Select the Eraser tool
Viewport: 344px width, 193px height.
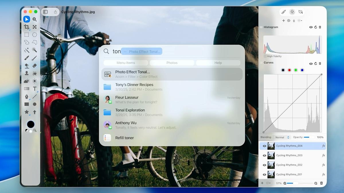(x=34, y=65)
